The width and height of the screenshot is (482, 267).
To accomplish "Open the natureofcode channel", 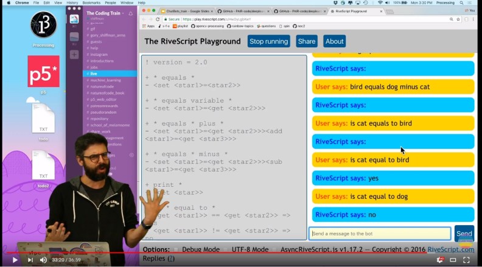I will tap(102, 86).
